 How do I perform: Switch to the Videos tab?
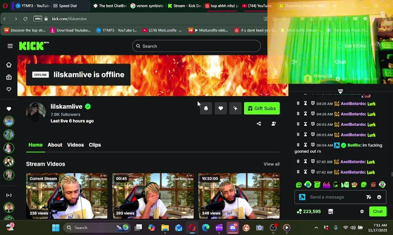(75, 145)
